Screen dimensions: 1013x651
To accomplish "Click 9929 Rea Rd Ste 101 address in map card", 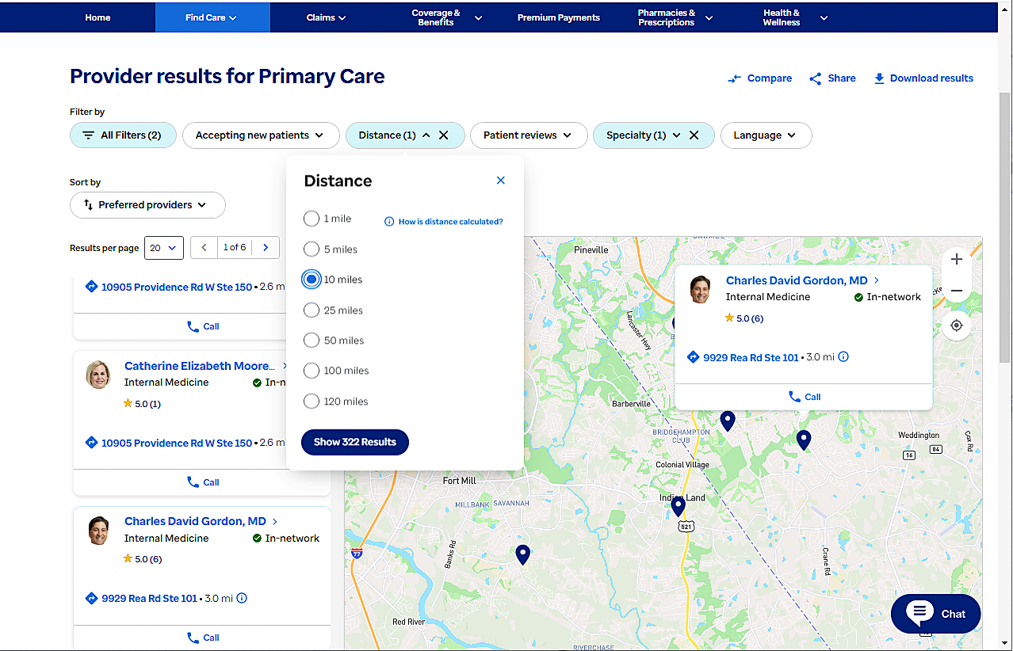I will click(751, 357).
